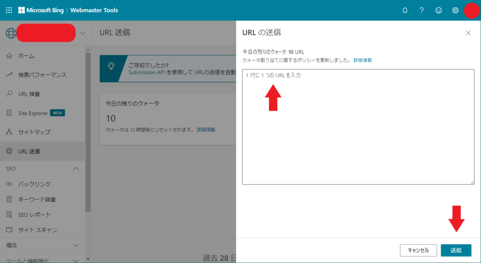481x263 pixels.
Task: Expand the site selector dropdown chevron
Action: click(x=83, y=33)
